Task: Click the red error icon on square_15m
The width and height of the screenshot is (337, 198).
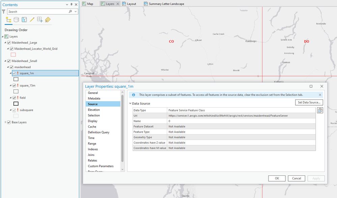Action: pos(18,85)
